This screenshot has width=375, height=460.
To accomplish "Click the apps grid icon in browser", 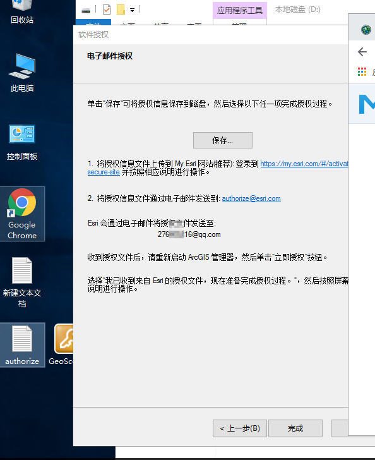I will click(362, 71).
